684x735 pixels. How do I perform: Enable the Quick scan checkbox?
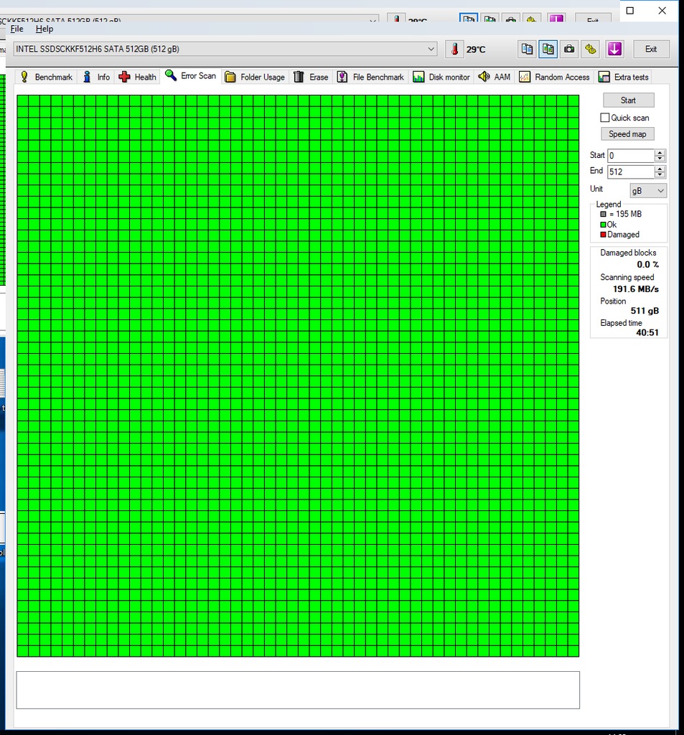pos(605,118)
